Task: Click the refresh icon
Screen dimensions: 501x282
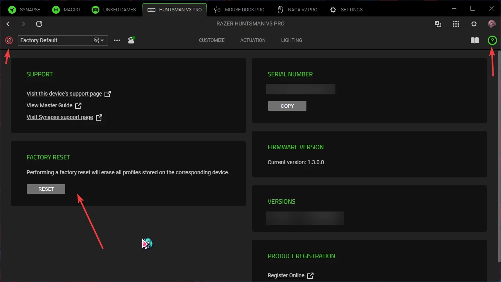Action: coord(39,24)
